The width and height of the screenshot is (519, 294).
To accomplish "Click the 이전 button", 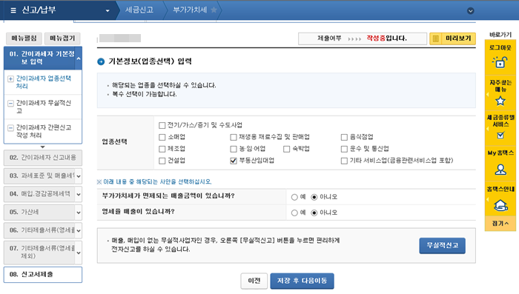I will tap(254, 281).
